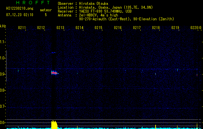
Task: Click the meteor count value 5
Action: click(46, 15)
